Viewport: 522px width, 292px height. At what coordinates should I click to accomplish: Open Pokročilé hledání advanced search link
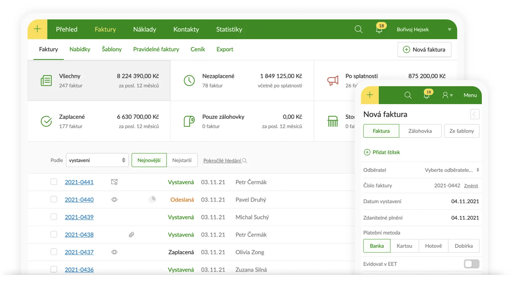pos(225,161)
